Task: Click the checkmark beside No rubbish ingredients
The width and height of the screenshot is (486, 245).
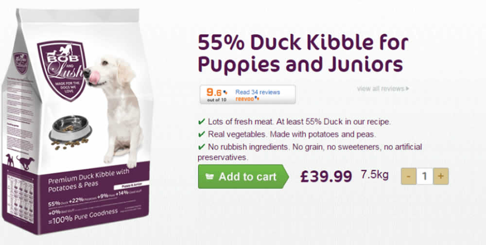Action: [202, 147]
